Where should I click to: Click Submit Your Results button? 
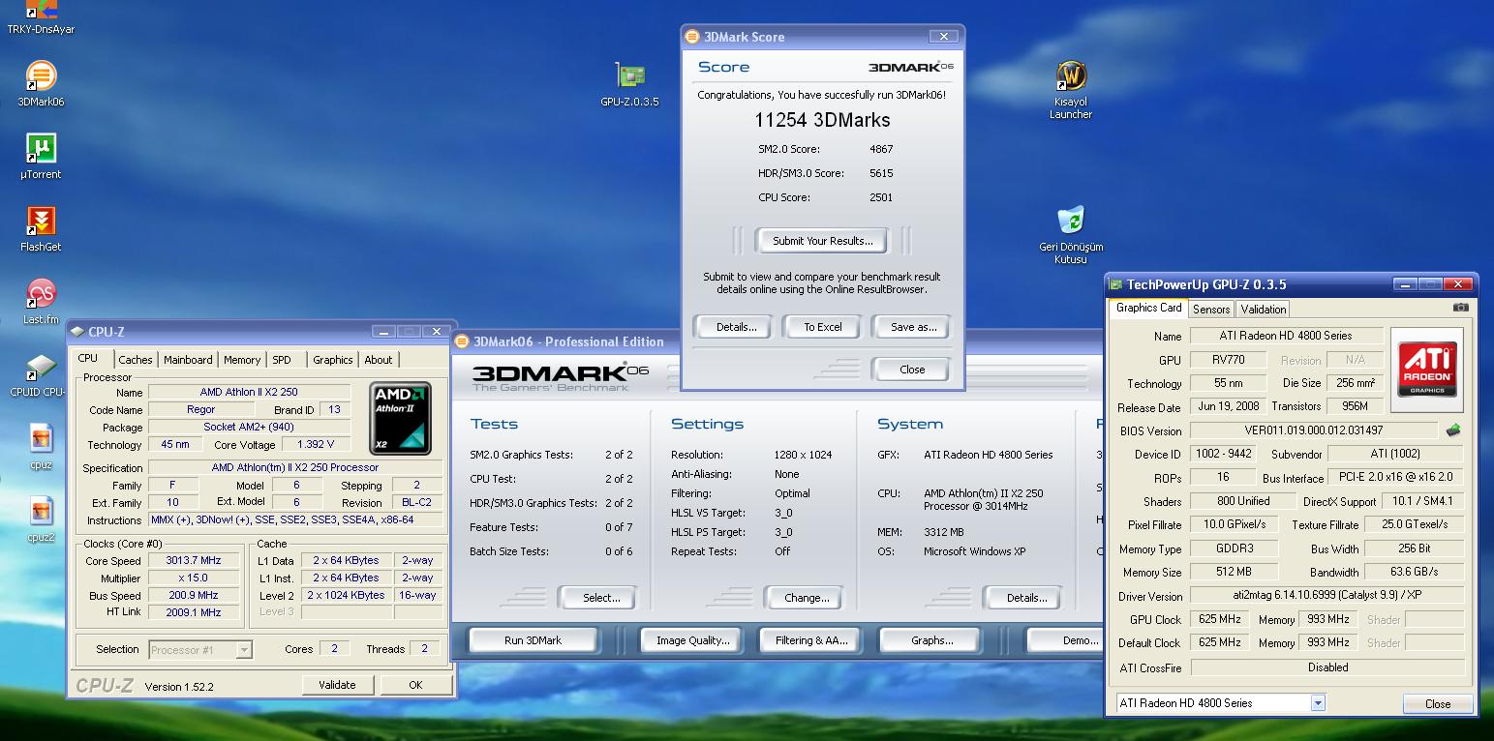[823, 241]
